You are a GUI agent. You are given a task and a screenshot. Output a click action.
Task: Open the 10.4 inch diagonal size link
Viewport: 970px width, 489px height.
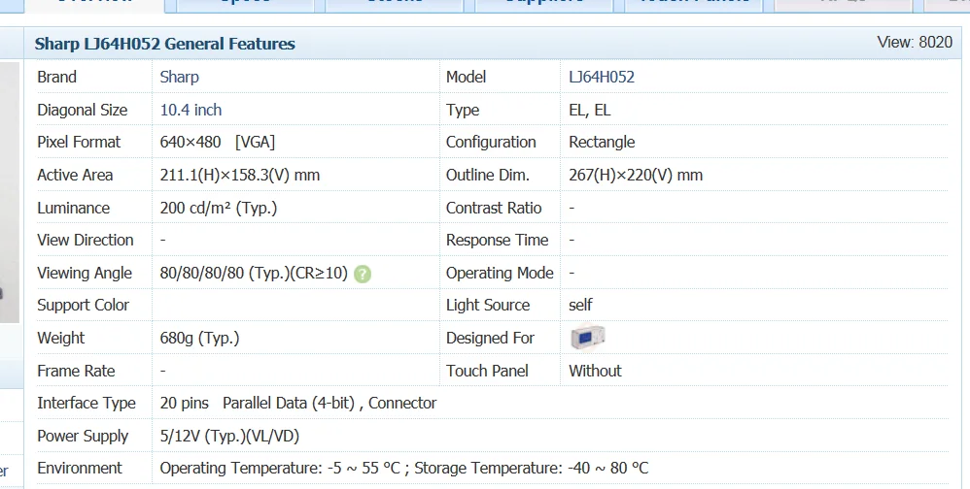(191, 110)
